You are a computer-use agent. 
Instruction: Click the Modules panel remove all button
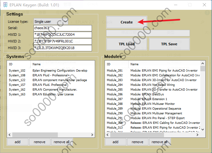[x=160, y=142]
